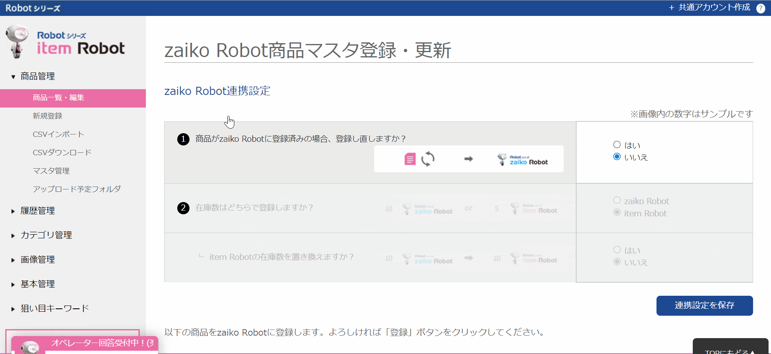This screenshot has width=771, height=354.
Task: Collapse the 商品管理 menu section
Action: pyautogui.click(x=37, y=76)
